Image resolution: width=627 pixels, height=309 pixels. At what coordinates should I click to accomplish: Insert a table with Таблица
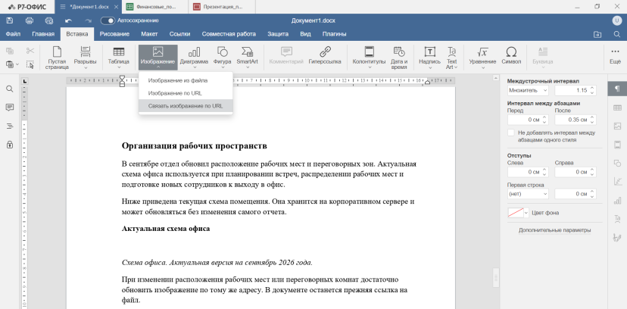[119, 58]
